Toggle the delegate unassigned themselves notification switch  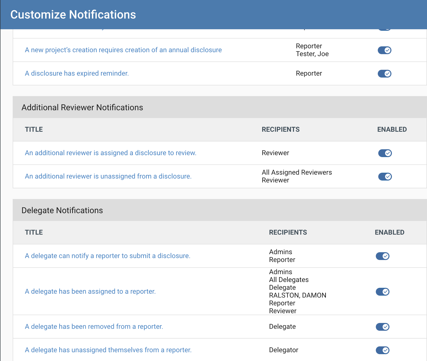[x=382, y=350]
